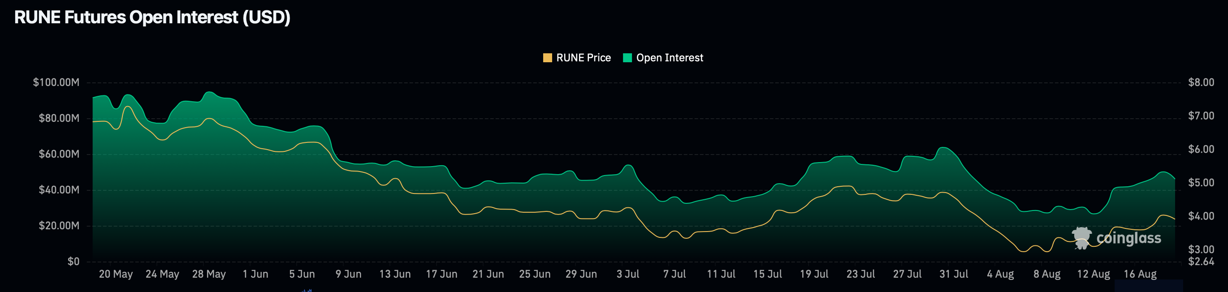Viewport: 1228px width, 292px height.
Task: Click the 31 Jul date label
Action: coord(953,274)
